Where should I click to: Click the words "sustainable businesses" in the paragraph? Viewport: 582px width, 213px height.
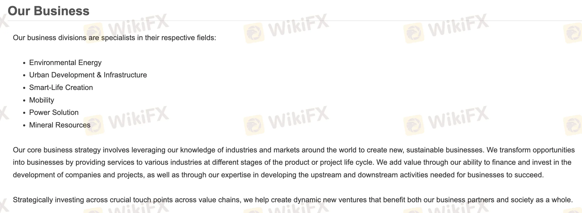click(445, 150)
